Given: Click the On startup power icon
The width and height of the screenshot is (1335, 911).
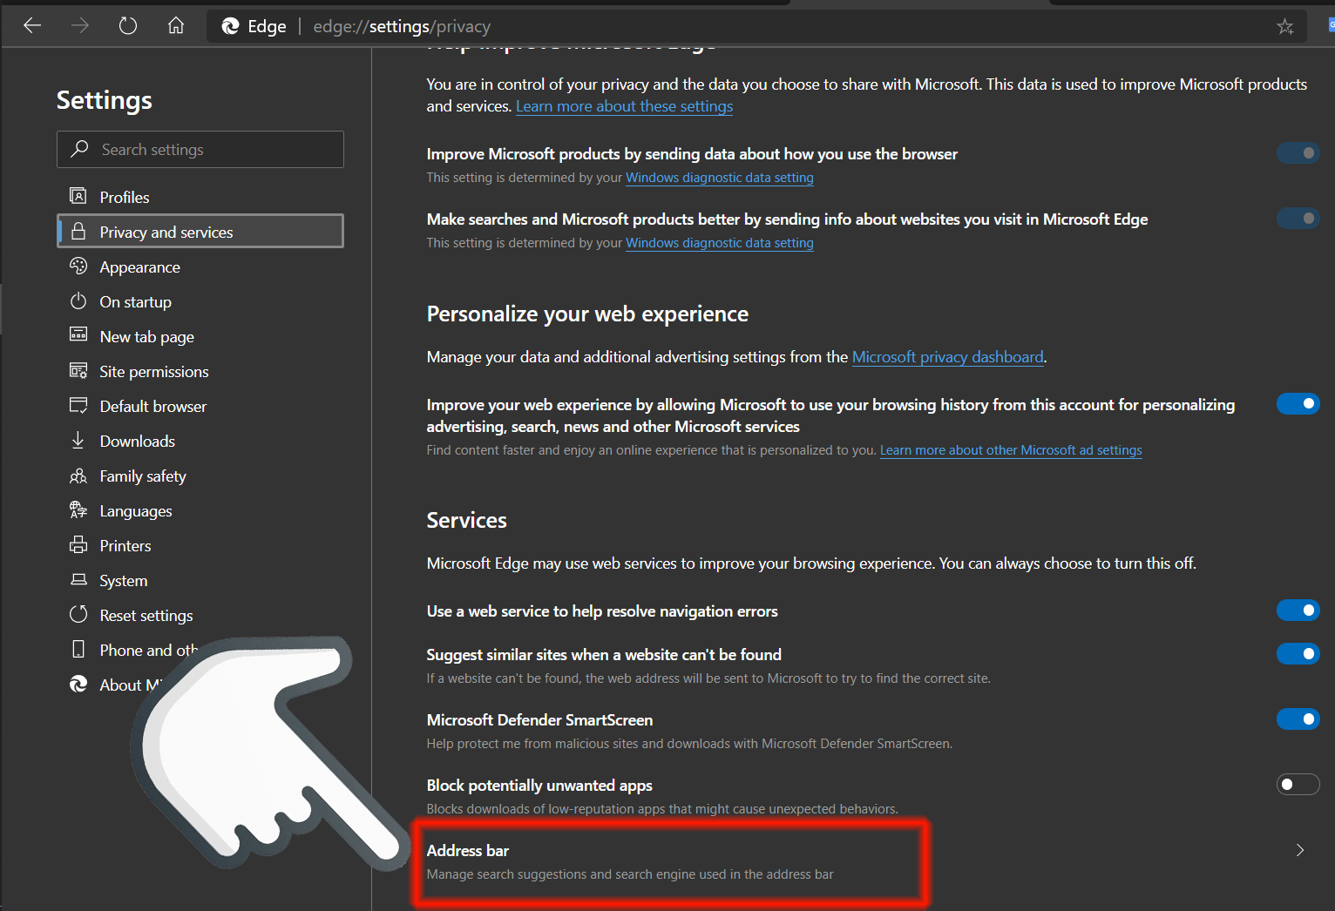Looking at the screenshot, I should coord(78,301).
